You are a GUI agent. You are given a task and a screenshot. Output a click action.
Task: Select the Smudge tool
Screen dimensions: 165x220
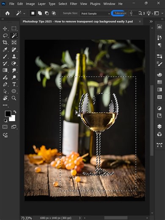click(x=14, y=70)
